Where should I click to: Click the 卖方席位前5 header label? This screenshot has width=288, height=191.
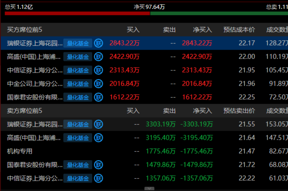24,111
